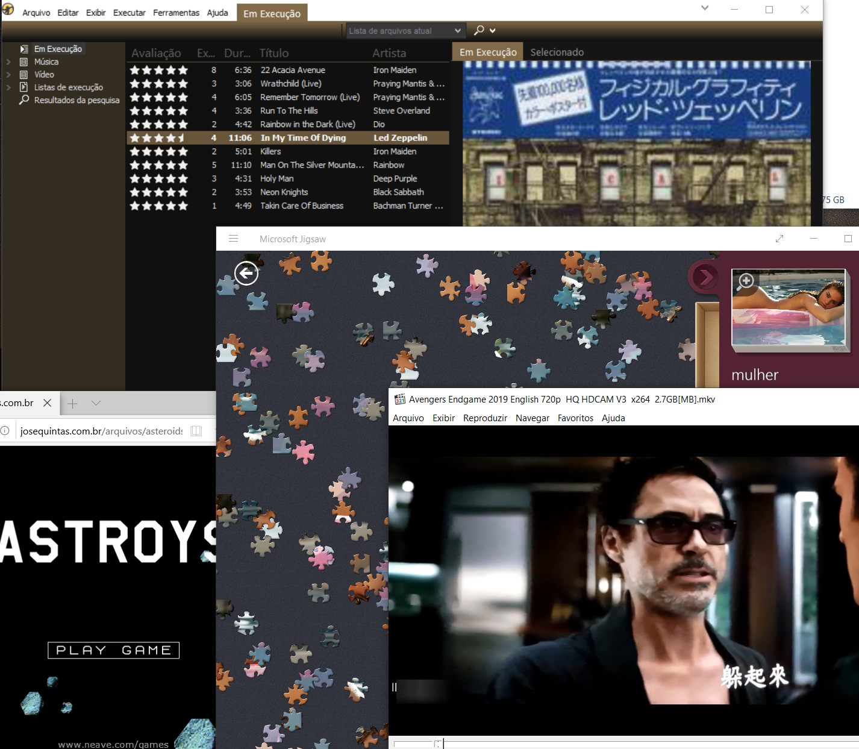Screen dimensions: 859x749
Task: Click the MediaMonkey application logo icon
Action: [8, 8]
